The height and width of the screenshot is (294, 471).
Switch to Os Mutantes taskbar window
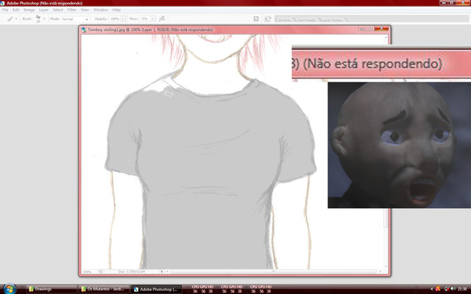(105, 289)
